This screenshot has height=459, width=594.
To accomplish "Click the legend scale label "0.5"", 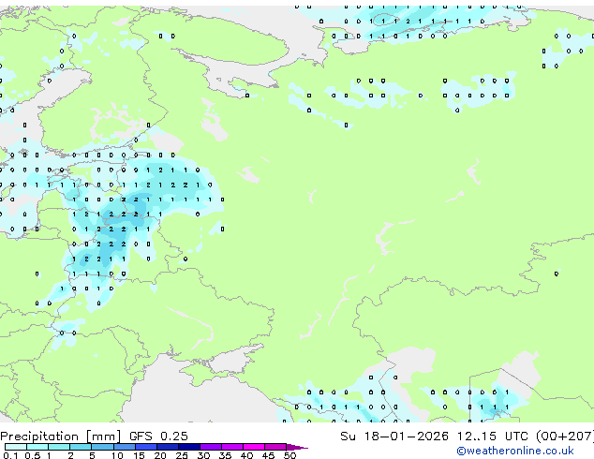I will (33, 455).
